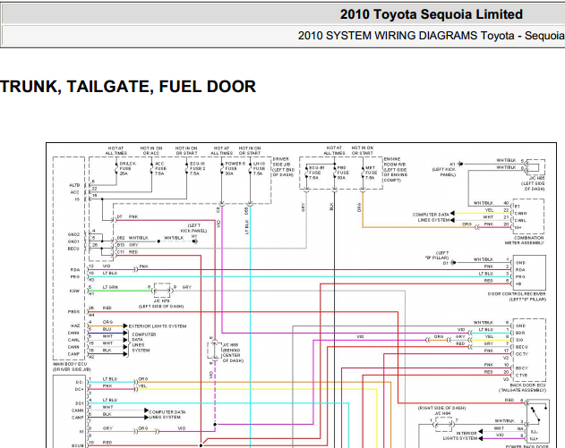
Task: Click the 'BACK DOOR ECU' label
Action: click(x=528, y=385)
